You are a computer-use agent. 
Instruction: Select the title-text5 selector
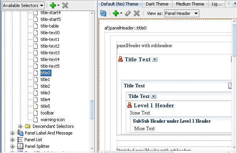pyautogui.click(x=50, y=66)
